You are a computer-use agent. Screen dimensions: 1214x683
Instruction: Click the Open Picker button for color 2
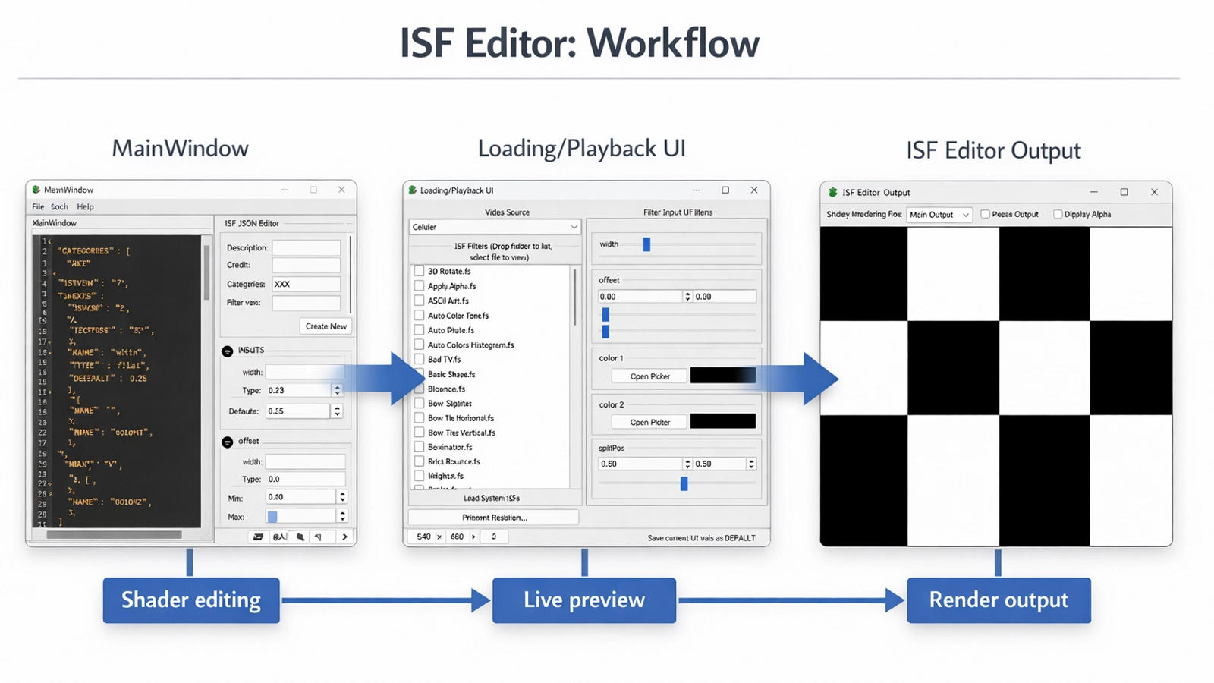(649, 422)
